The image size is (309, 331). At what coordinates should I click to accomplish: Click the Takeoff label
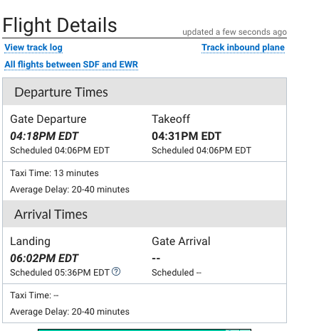coord(171,119)
